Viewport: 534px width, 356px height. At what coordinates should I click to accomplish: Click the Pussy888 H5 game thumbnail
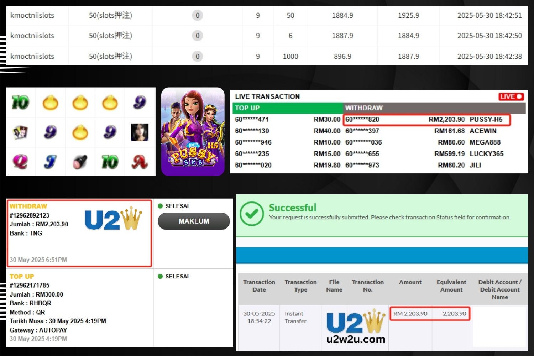(193, 132)
